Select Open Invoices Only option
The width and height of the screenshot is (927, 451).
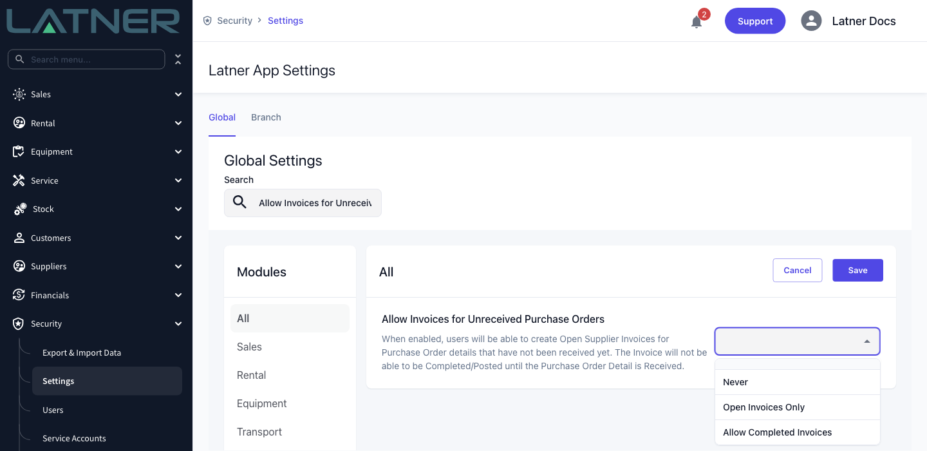click(x=797, y=407)
